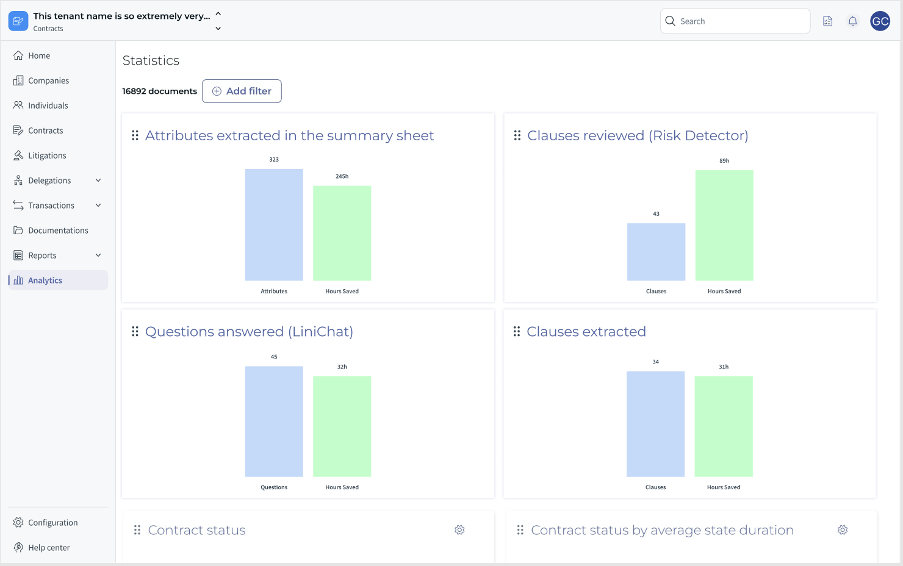Screen dimensions: 903x566
Task: Select Analytics menu item
Action: [58, 281]
